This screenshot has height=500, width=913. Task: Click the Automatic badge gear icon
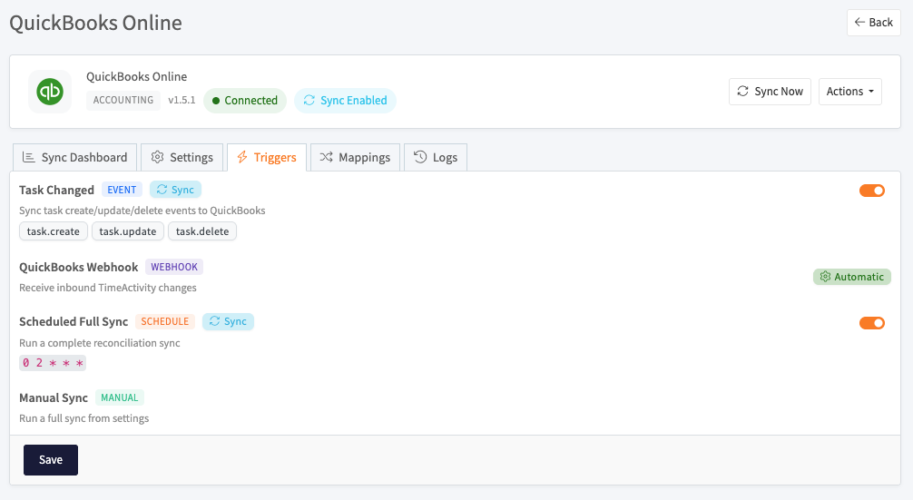click(825, 277)
